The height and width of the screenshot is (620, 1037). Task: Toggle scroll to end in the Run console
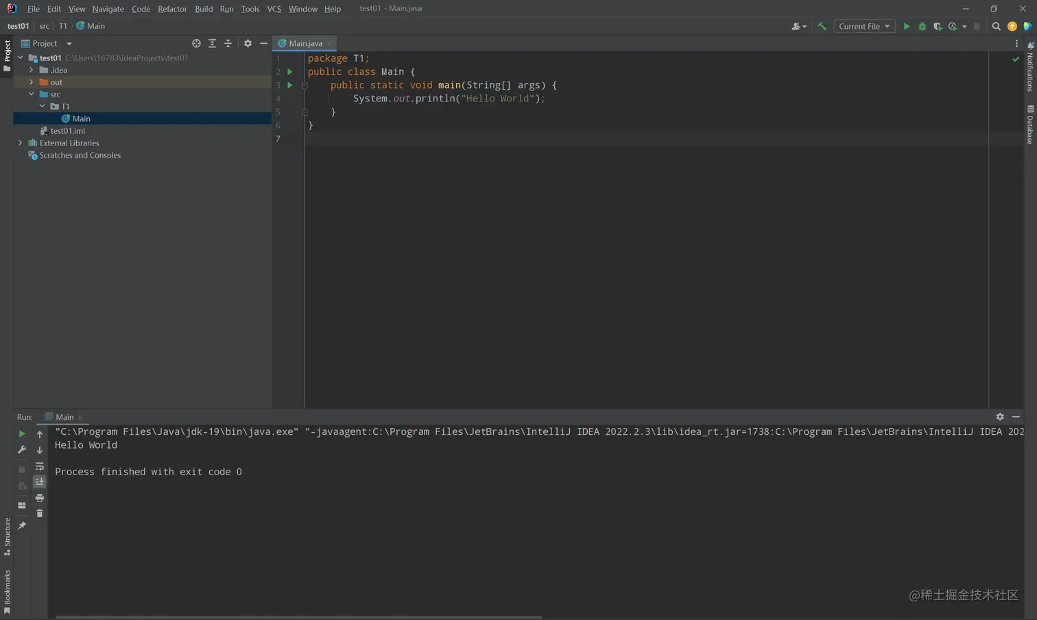40,482
